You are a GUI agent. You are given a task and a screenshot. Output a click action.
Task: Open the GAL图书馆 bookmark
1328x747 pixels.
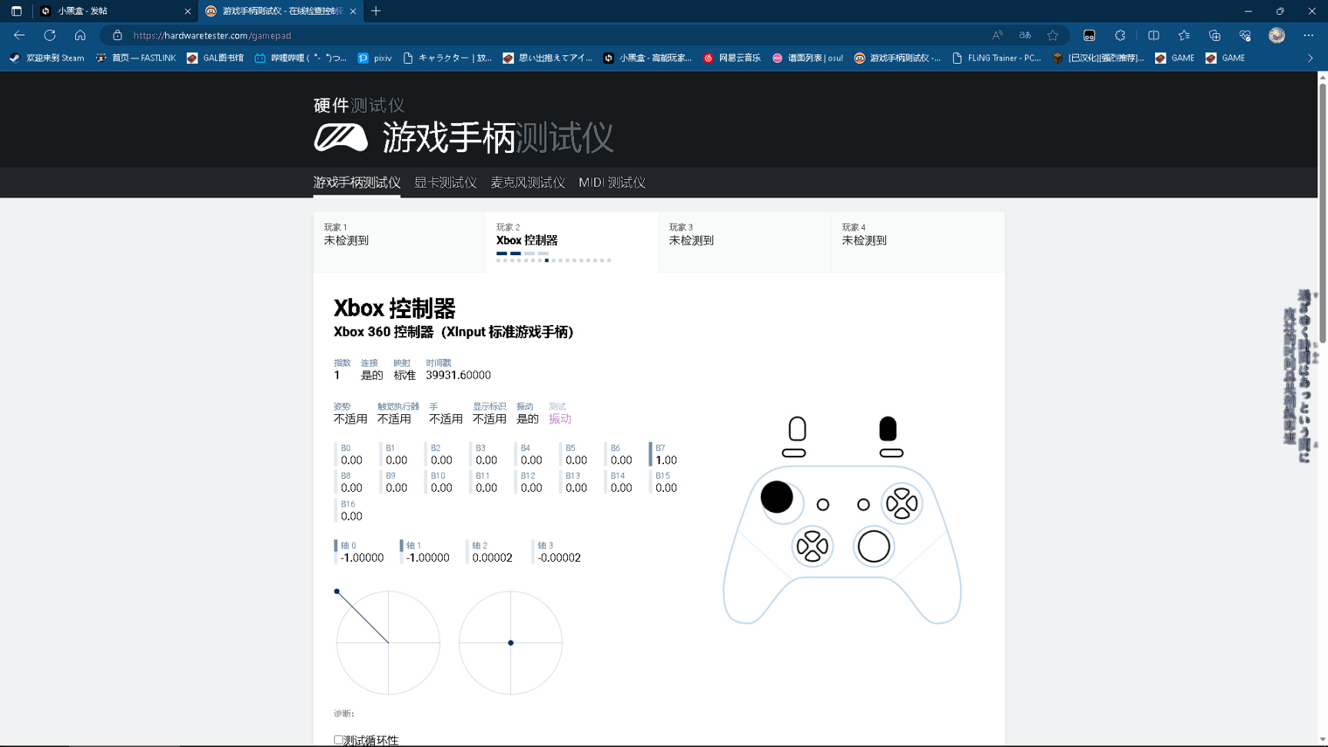(x=215, y=58)
